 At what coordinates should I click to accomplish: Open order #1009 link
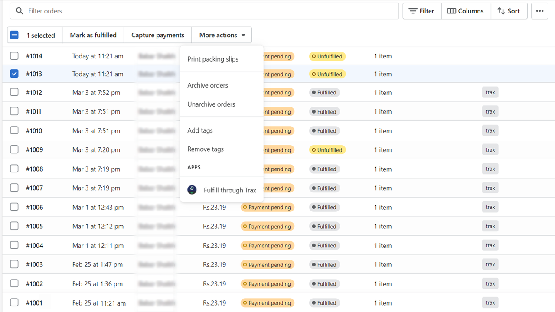tap(34, 150)
